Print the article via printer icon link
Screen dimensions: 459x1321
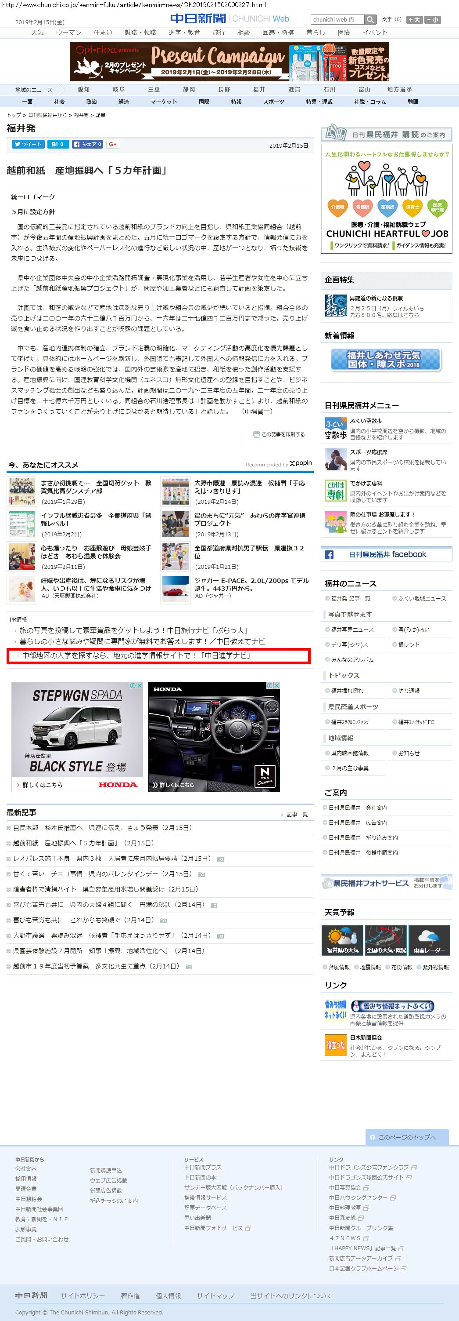tap(279, 434)
